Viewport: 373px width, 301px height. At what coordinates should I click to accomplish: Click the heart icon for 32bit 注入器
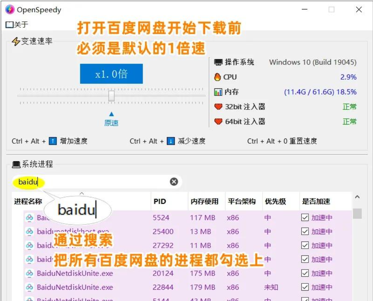pos(218,107)
